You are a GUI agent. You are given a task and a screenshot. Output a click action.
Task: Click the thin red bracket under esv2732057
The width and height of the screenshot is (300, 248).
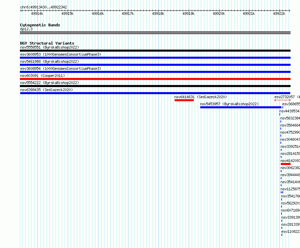click(282, 100)
